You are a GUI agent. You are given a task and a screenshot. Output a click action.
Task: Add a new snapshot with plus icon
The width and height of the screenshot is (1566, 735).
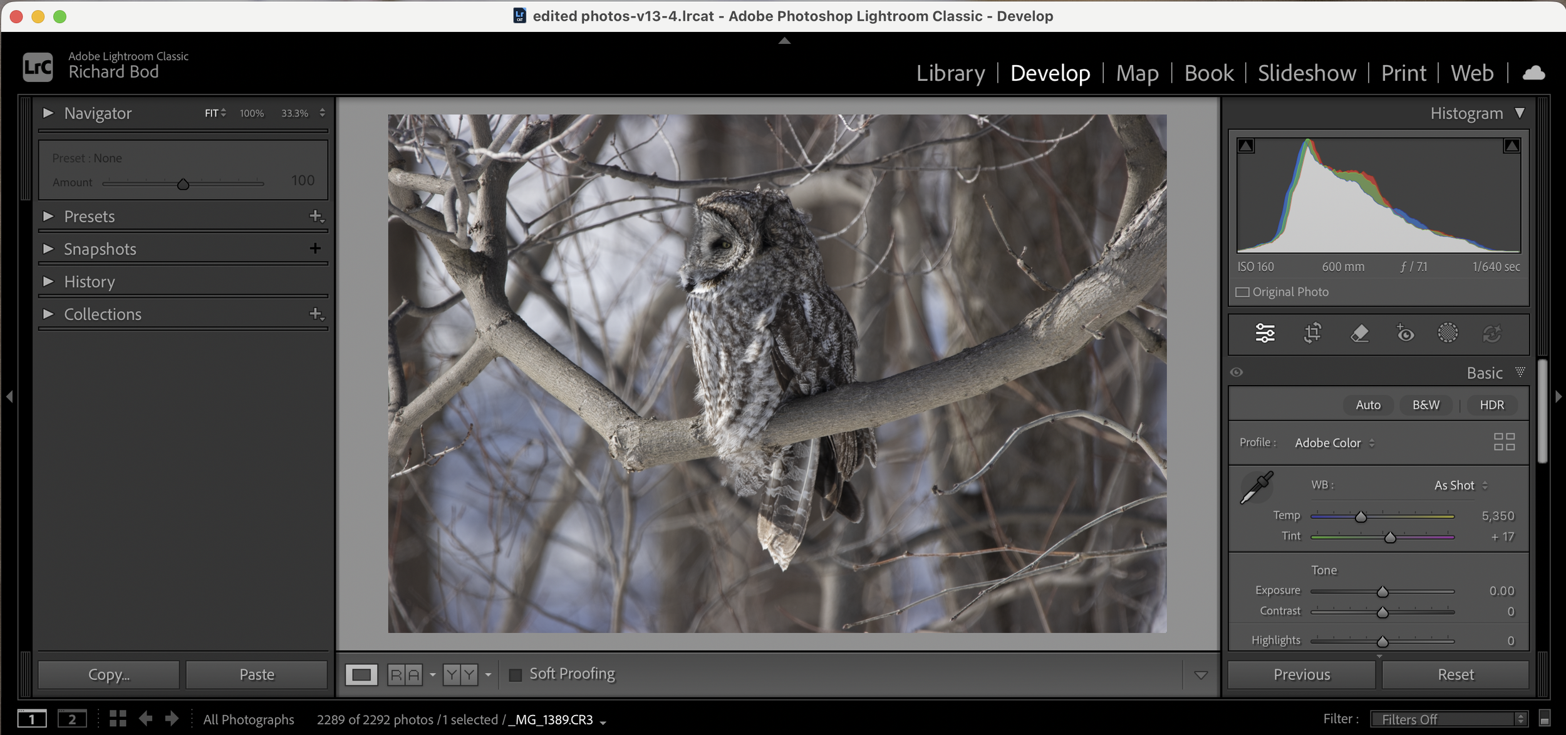[315, 249]
